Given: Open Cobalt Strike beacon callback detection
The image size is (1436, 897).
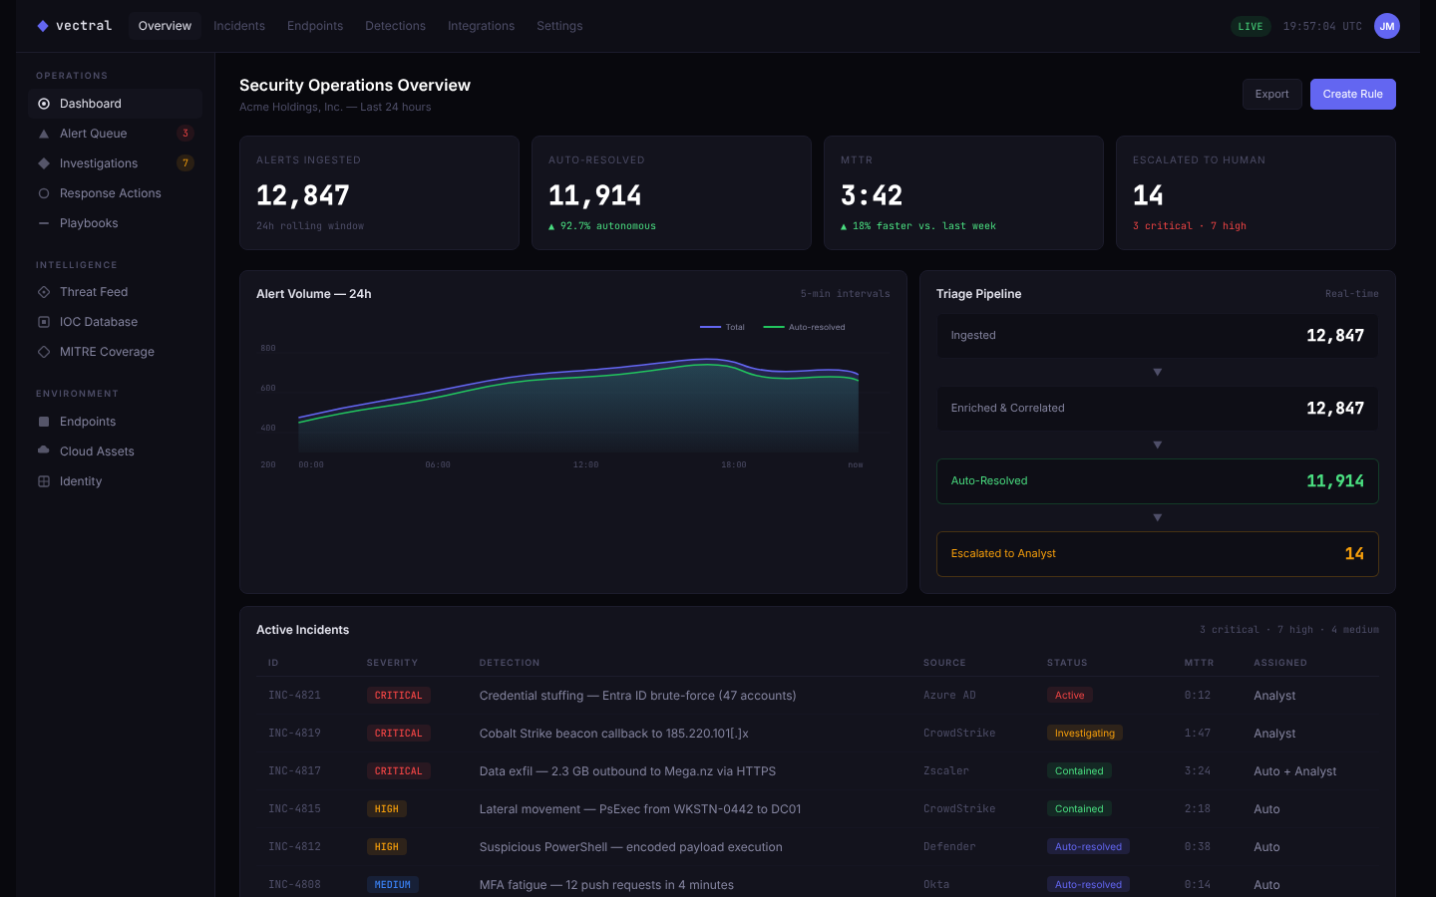Looking at the screenshot, I should [614, 734].
